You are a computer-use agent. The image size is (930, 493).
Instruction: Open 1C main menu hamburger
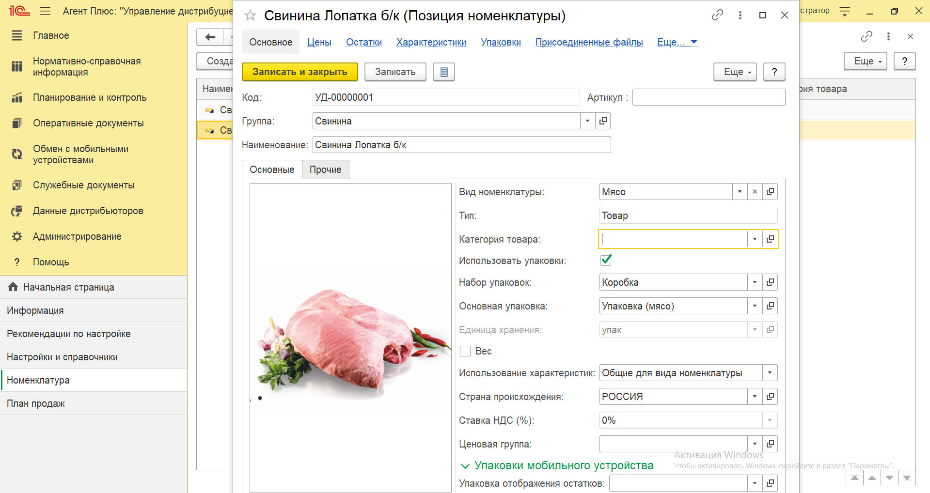coord(45,11)
